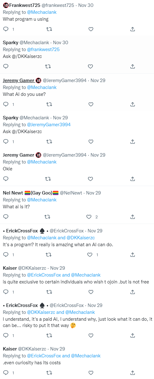Open @JeremyGamer3994 mention link in Sparky's reply
154x379 pixels.
[49, 125]
